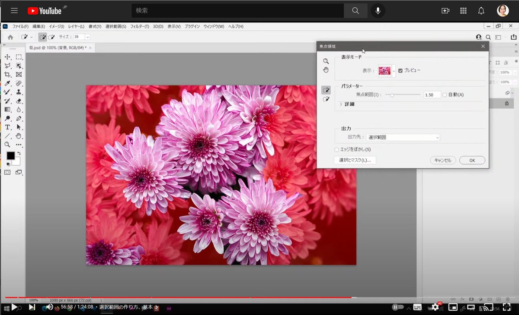
Task: Select the Eraser tool
Action: (19, 101)
